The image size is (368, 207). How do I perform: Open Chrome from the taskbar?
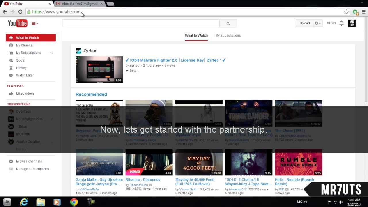[x=74, y=202]
